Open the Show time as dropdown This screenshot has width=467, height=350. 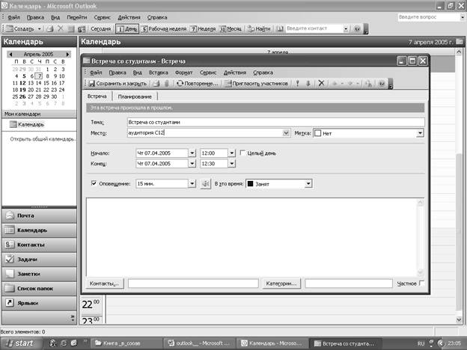tap(308, 184)
